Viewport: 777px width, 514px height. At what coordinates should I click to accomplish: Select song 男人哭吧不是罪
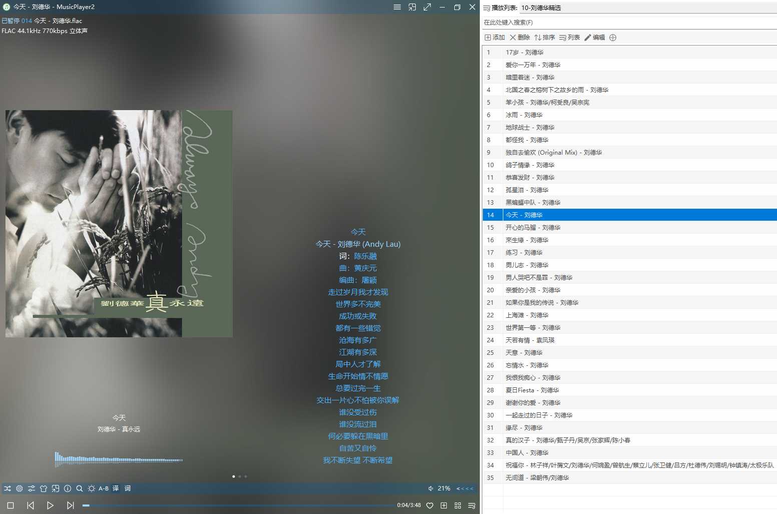(x=629, y=277)
